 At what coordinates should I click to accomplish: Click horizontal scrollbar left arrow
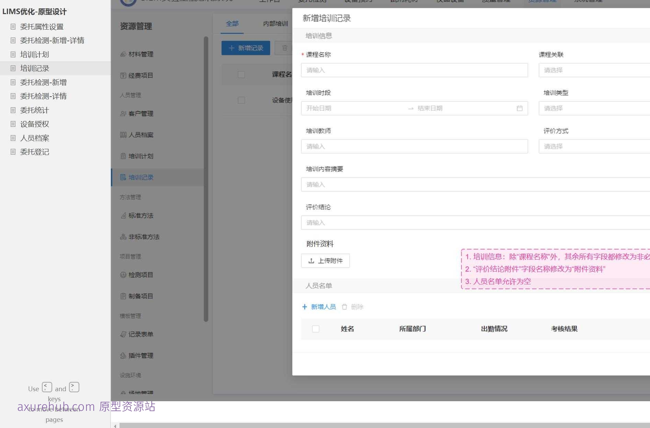115,426
